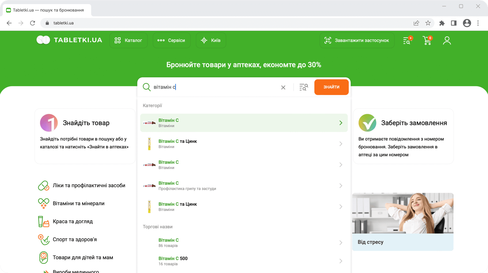Image resolution: width=488 pixels, height=273 pixels.
Task: Expand the Вітамін С 500 trade name
Action: (341, 261)
